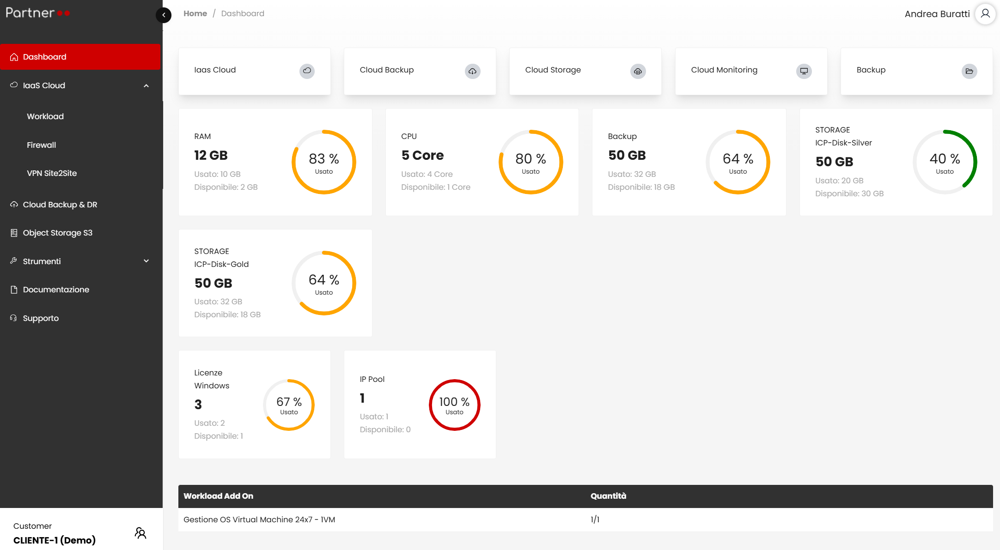
Task: Open the Cloud Storage shortcut card
Action: point(585,71)
